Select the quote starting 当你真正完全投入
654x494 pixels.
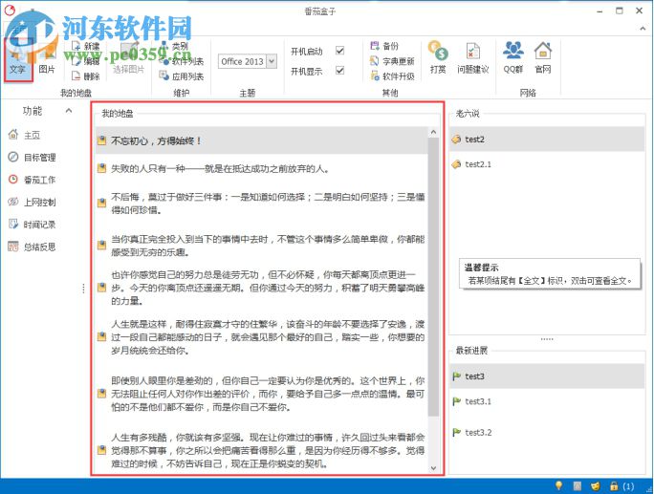click(x=262, y=246)
